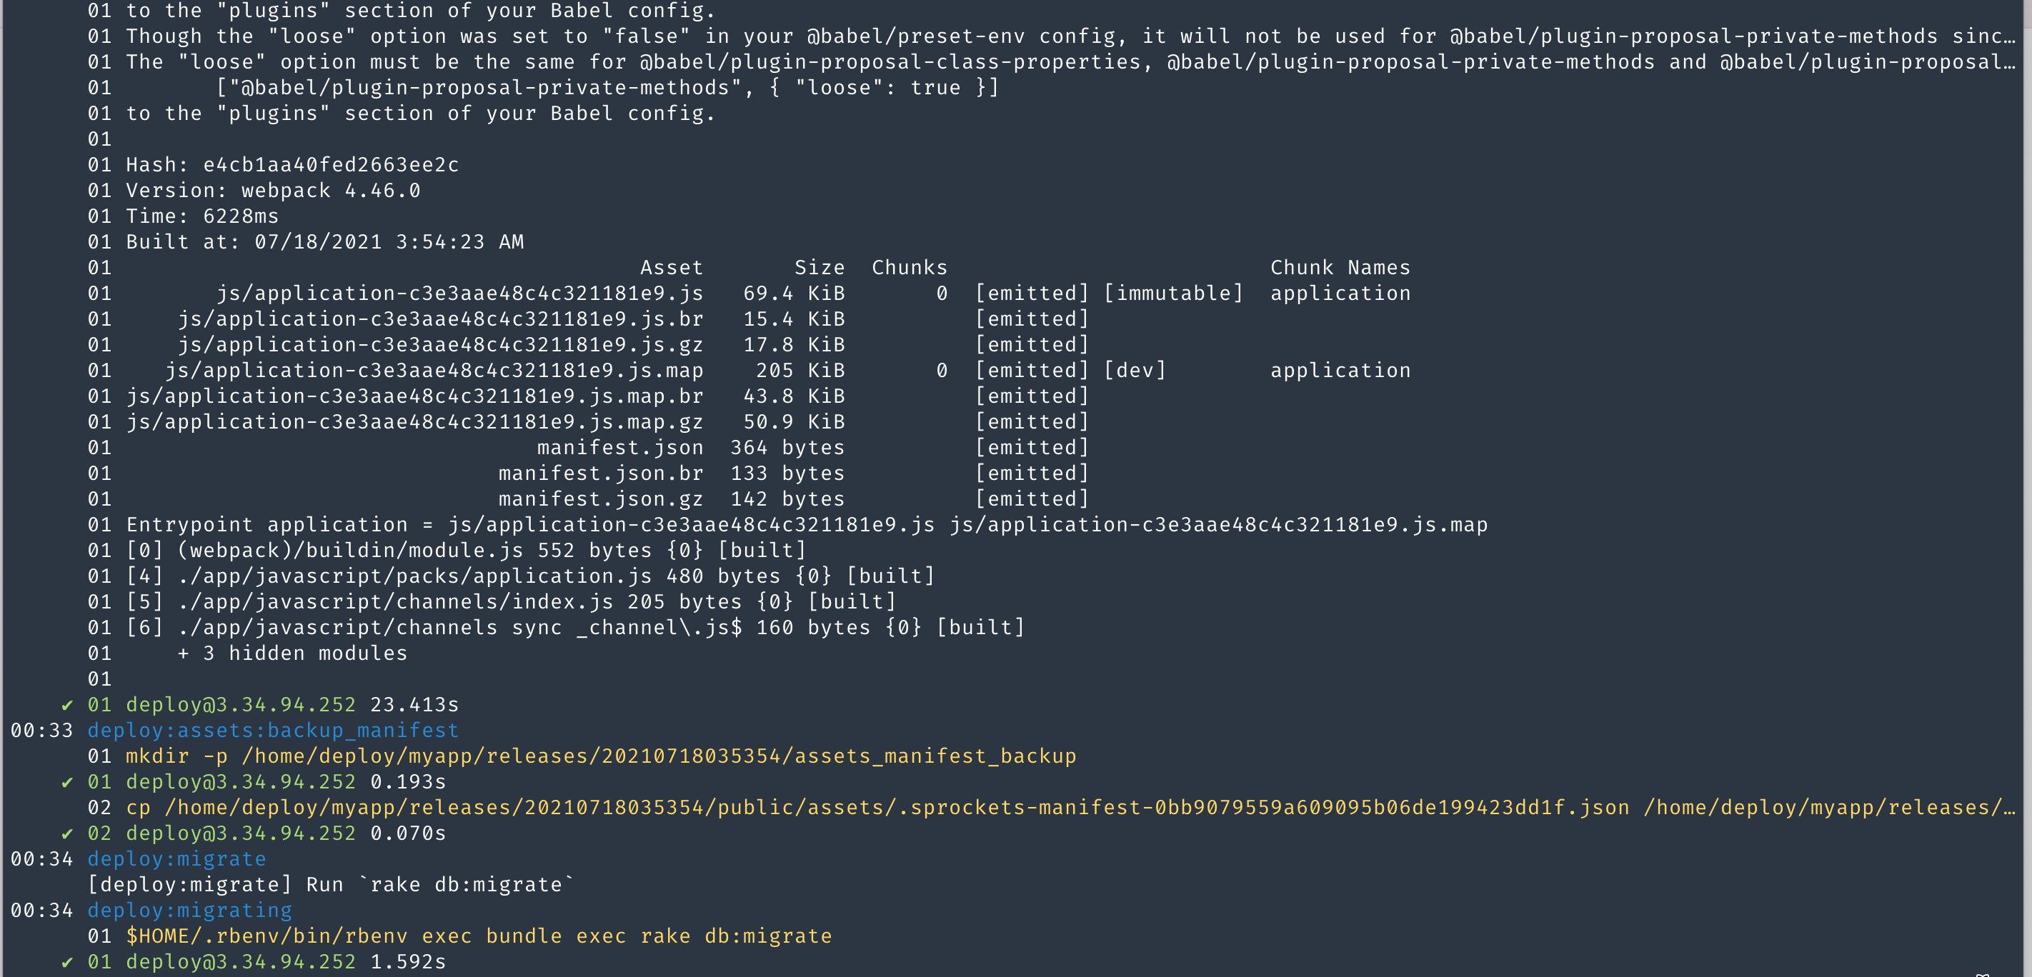Select the blue deploy:migrate task heading

click(x=176, y=858)
